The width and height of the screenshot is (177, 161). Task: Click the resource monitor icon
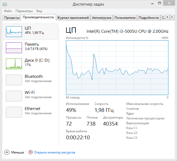click(31, 152)
